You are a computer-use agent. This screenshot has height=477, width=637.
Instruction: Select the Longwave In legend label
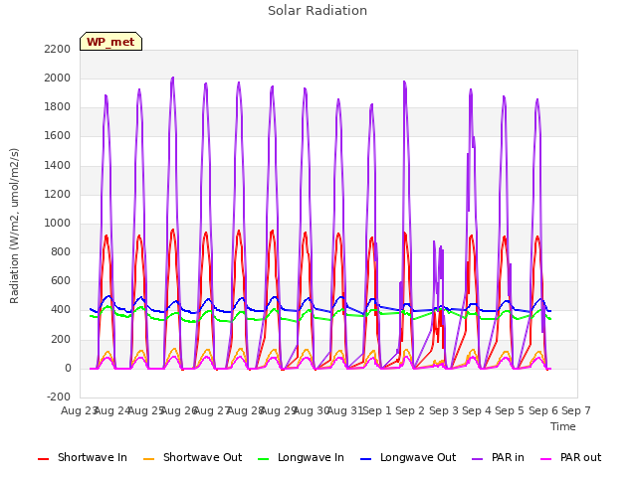[x=311, y=457]
